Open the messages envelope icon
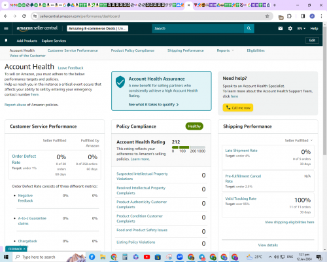327x262 pixels. (281, 28)
